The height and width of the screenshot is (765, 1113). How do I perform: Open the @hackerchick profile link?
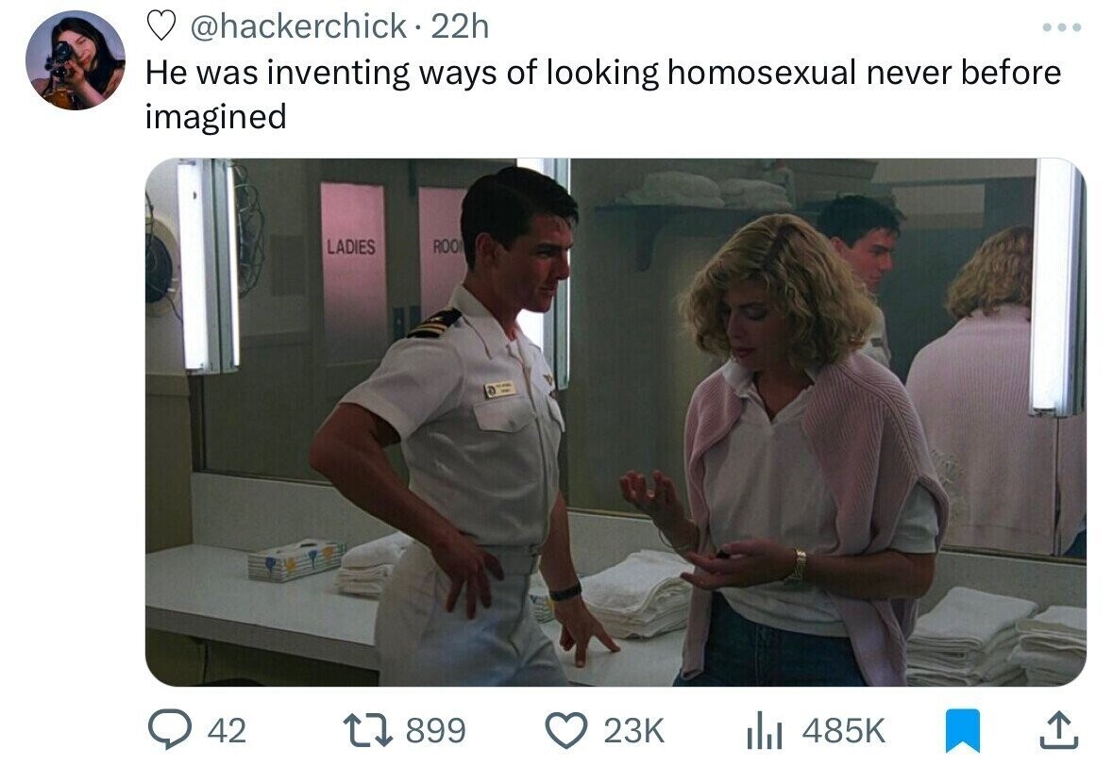(x=299, y=27)
